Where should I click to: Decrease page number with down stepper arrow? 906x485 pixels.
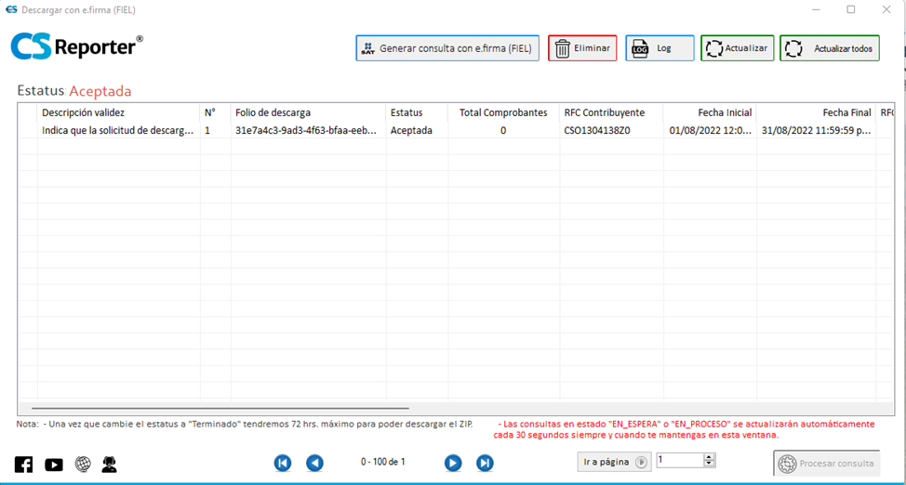(711, 464)
